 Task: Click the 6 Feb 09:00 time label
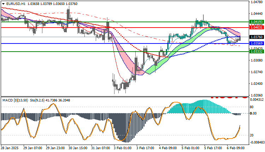click(x=236, y=148)
